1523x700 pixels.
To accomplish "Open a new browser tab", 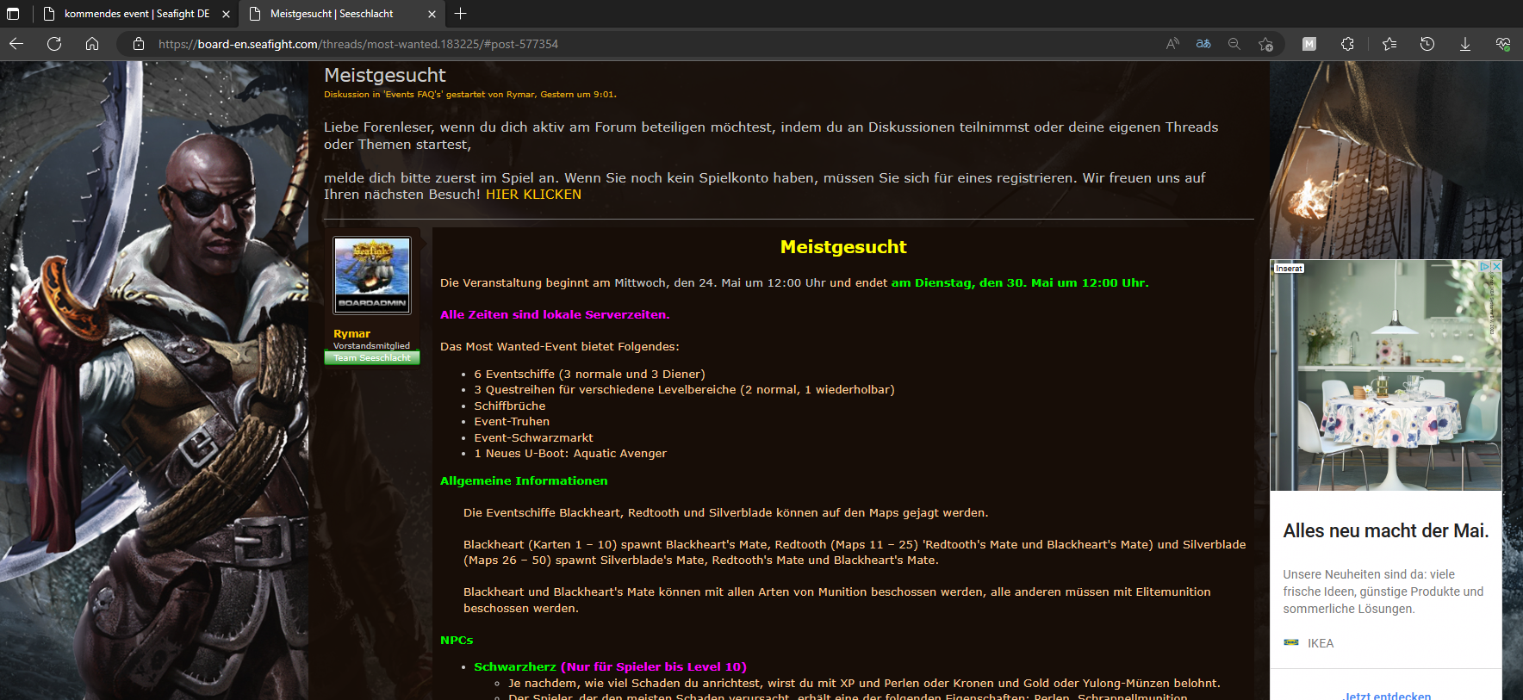I will (461, 14).
